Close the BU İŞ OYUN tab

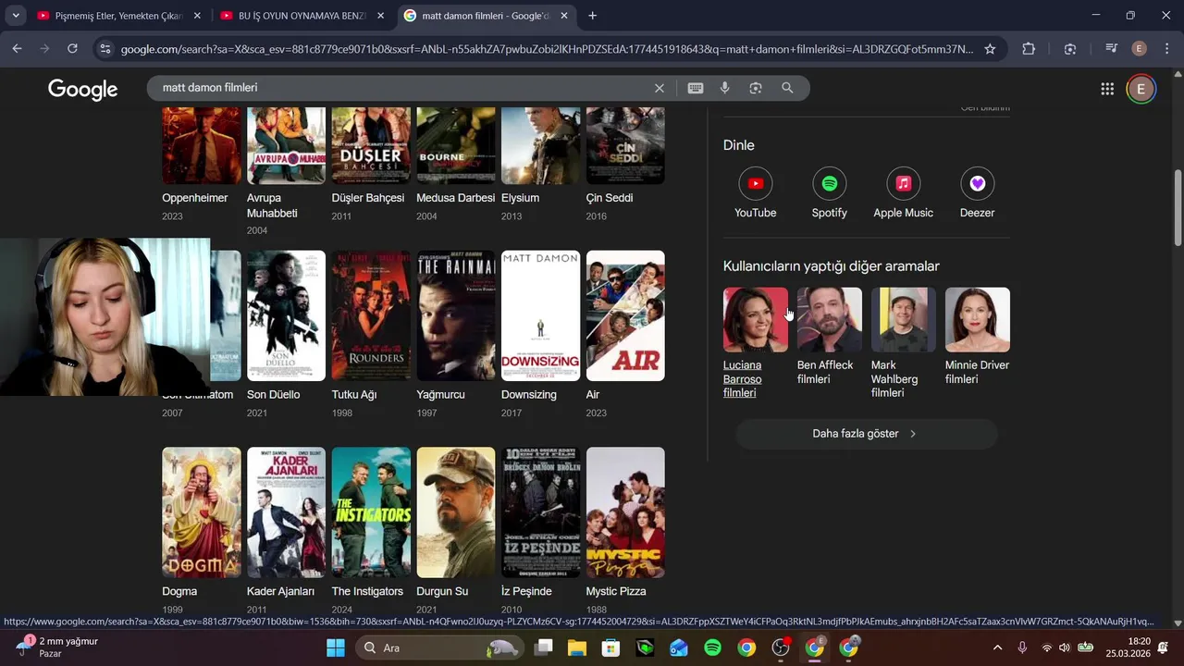click(380, 16)
